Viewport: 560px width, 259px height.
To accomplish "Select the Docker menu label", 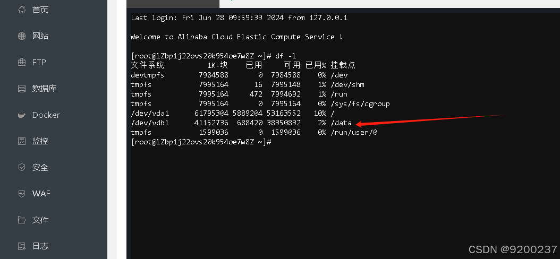I will coord(46,115).
